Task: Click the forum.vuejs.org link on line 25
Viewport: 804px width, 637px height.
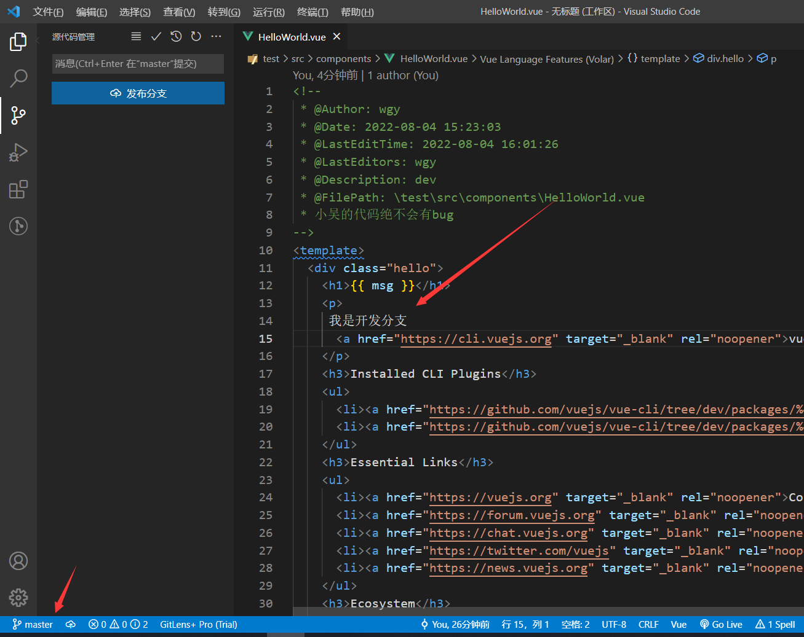Action: coord(512,515)
